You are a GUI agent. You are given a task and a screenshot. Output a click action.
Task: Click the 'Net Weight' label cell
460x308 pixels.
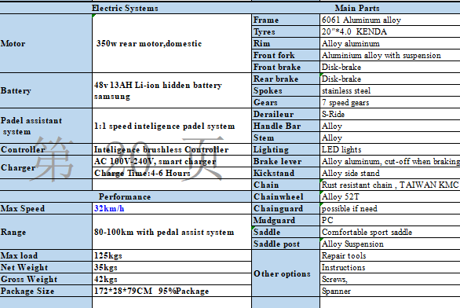point(46,267)
